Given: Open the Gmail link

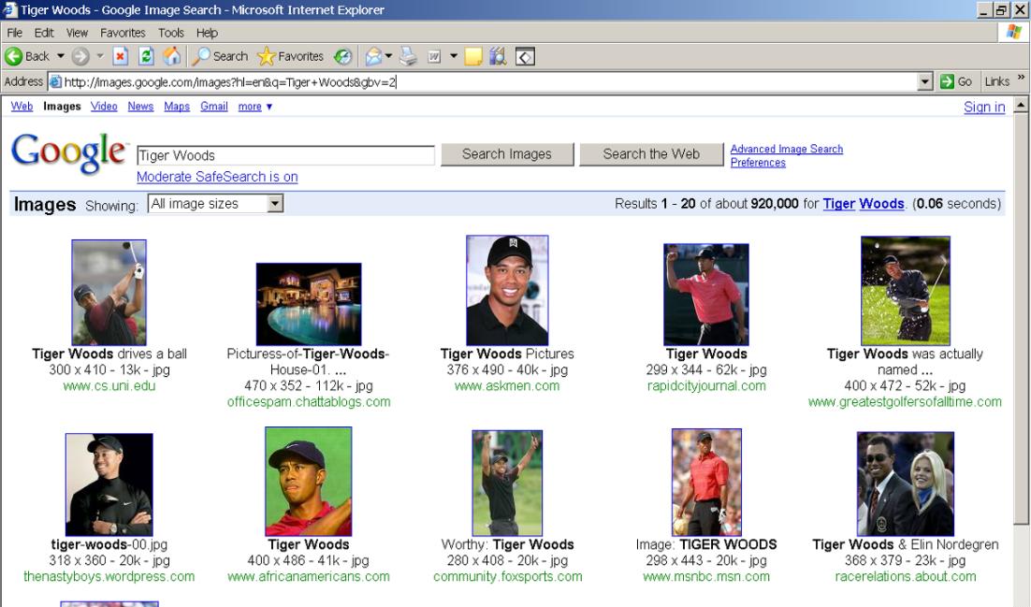Looking at the screenshot, I should [214, 107].
